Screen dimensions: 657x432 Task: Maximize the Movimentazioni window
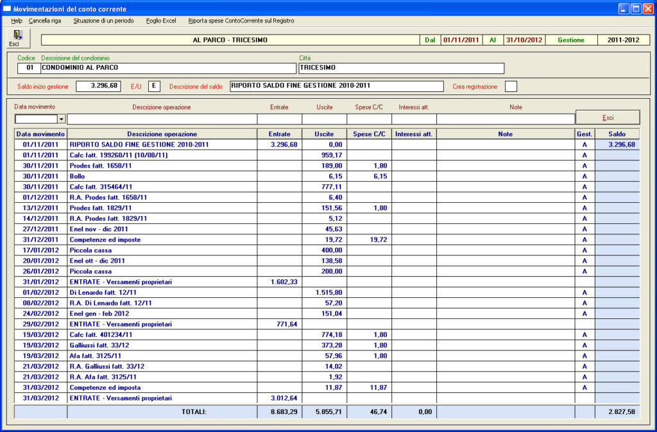(636, 8)
